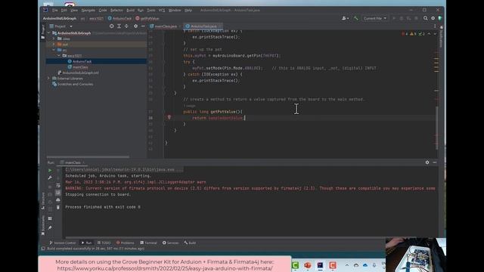Click ArduinoStdLibGraph breadcrumb in navigation bar
Viewport: 484px width, 272px height.
pos(60,18)
